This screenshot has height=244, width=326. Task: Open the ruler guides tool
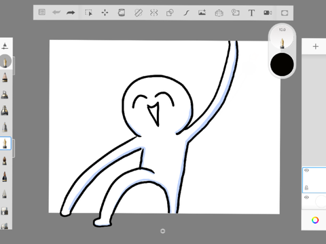138,13
